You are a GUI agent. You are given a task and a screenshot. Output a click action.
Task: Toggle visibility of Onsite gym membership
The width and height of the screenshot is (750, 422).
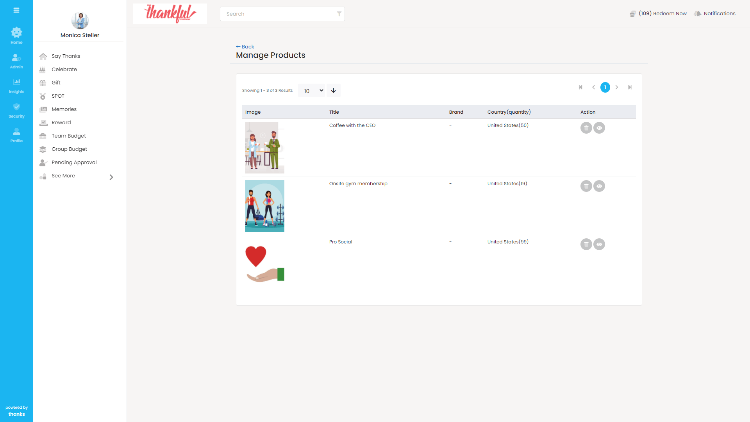[x=599, y=186]
